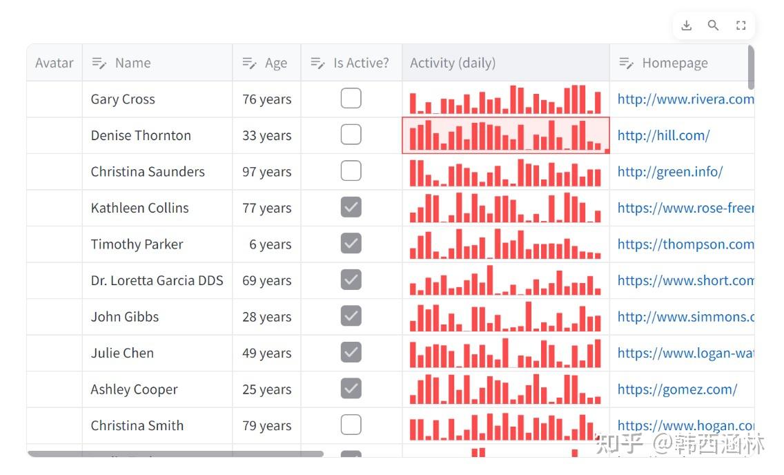
Task: Click the horizontal scrollbar at the bottom
Action: 175,454
